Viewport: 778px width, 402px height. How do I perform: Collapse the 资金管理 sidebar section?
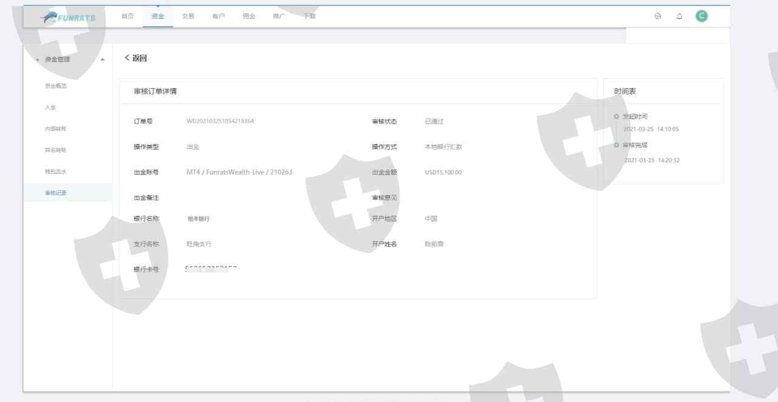102,60
